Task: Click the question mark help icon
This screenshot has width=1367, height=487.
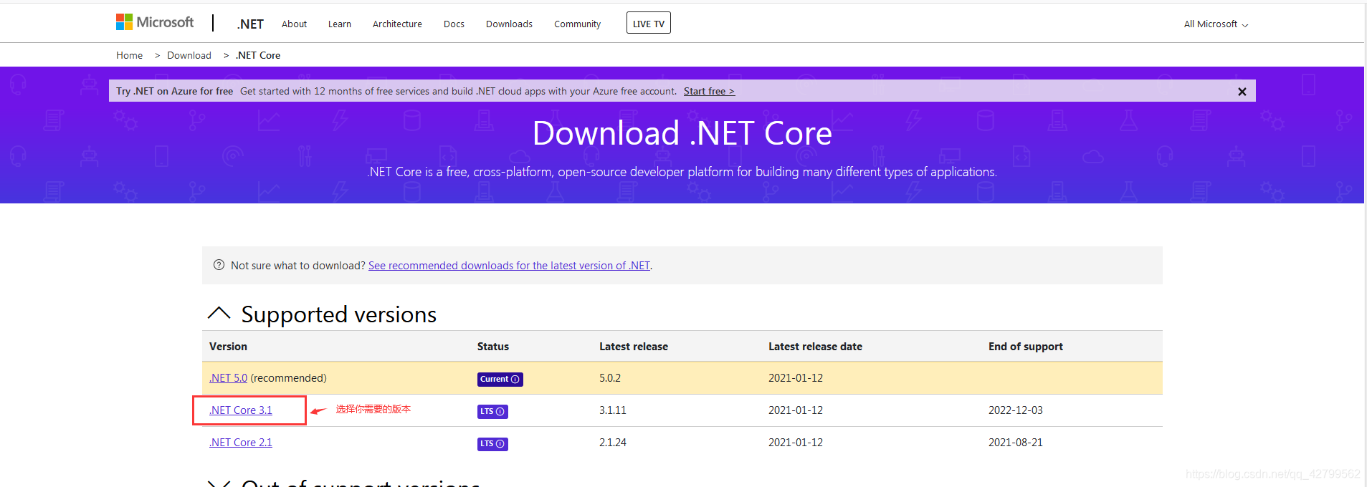Action: (219, 265)
